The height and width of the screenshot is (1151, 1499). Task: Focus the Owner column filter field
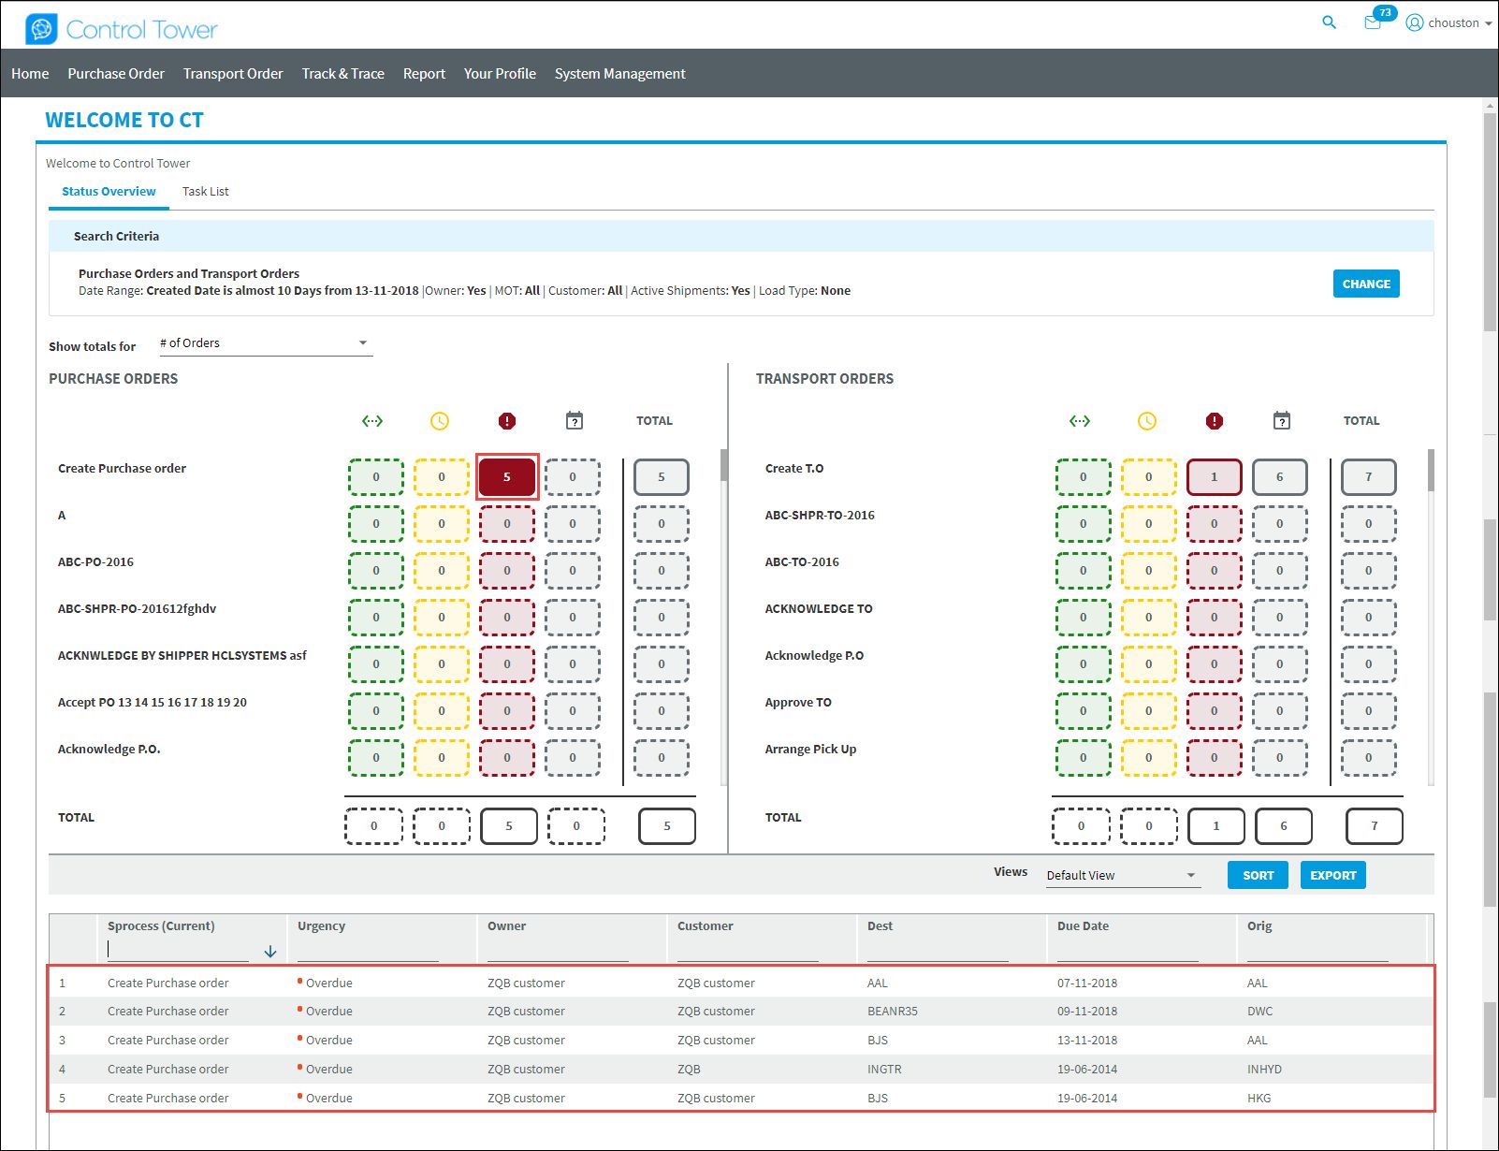point(558,950)
